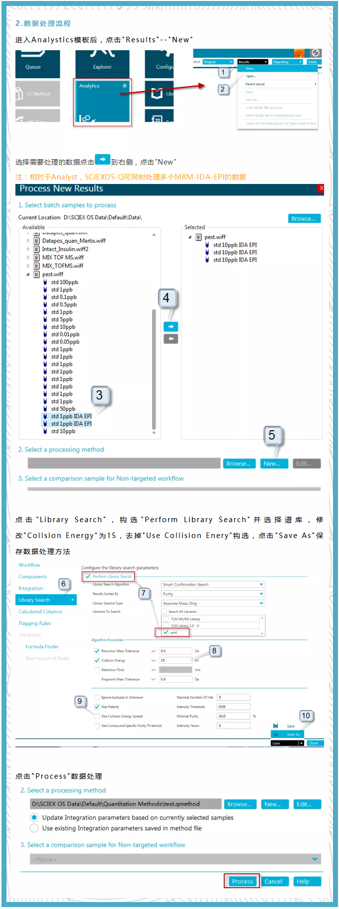
Task: Select Update Integration parameters radio button
Action: [x=34, y=818]
